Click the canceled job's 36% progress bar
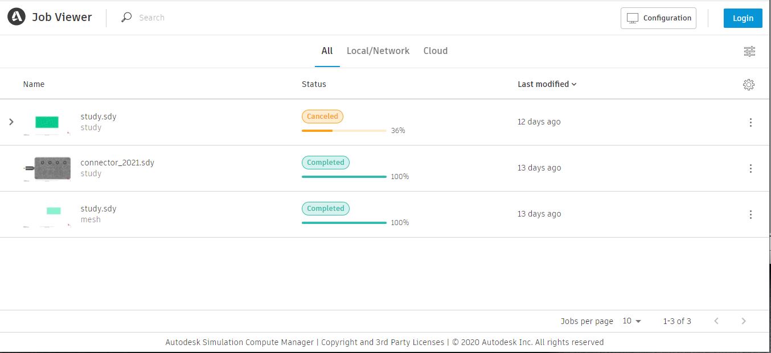771x353 pixels. [344, 131]
